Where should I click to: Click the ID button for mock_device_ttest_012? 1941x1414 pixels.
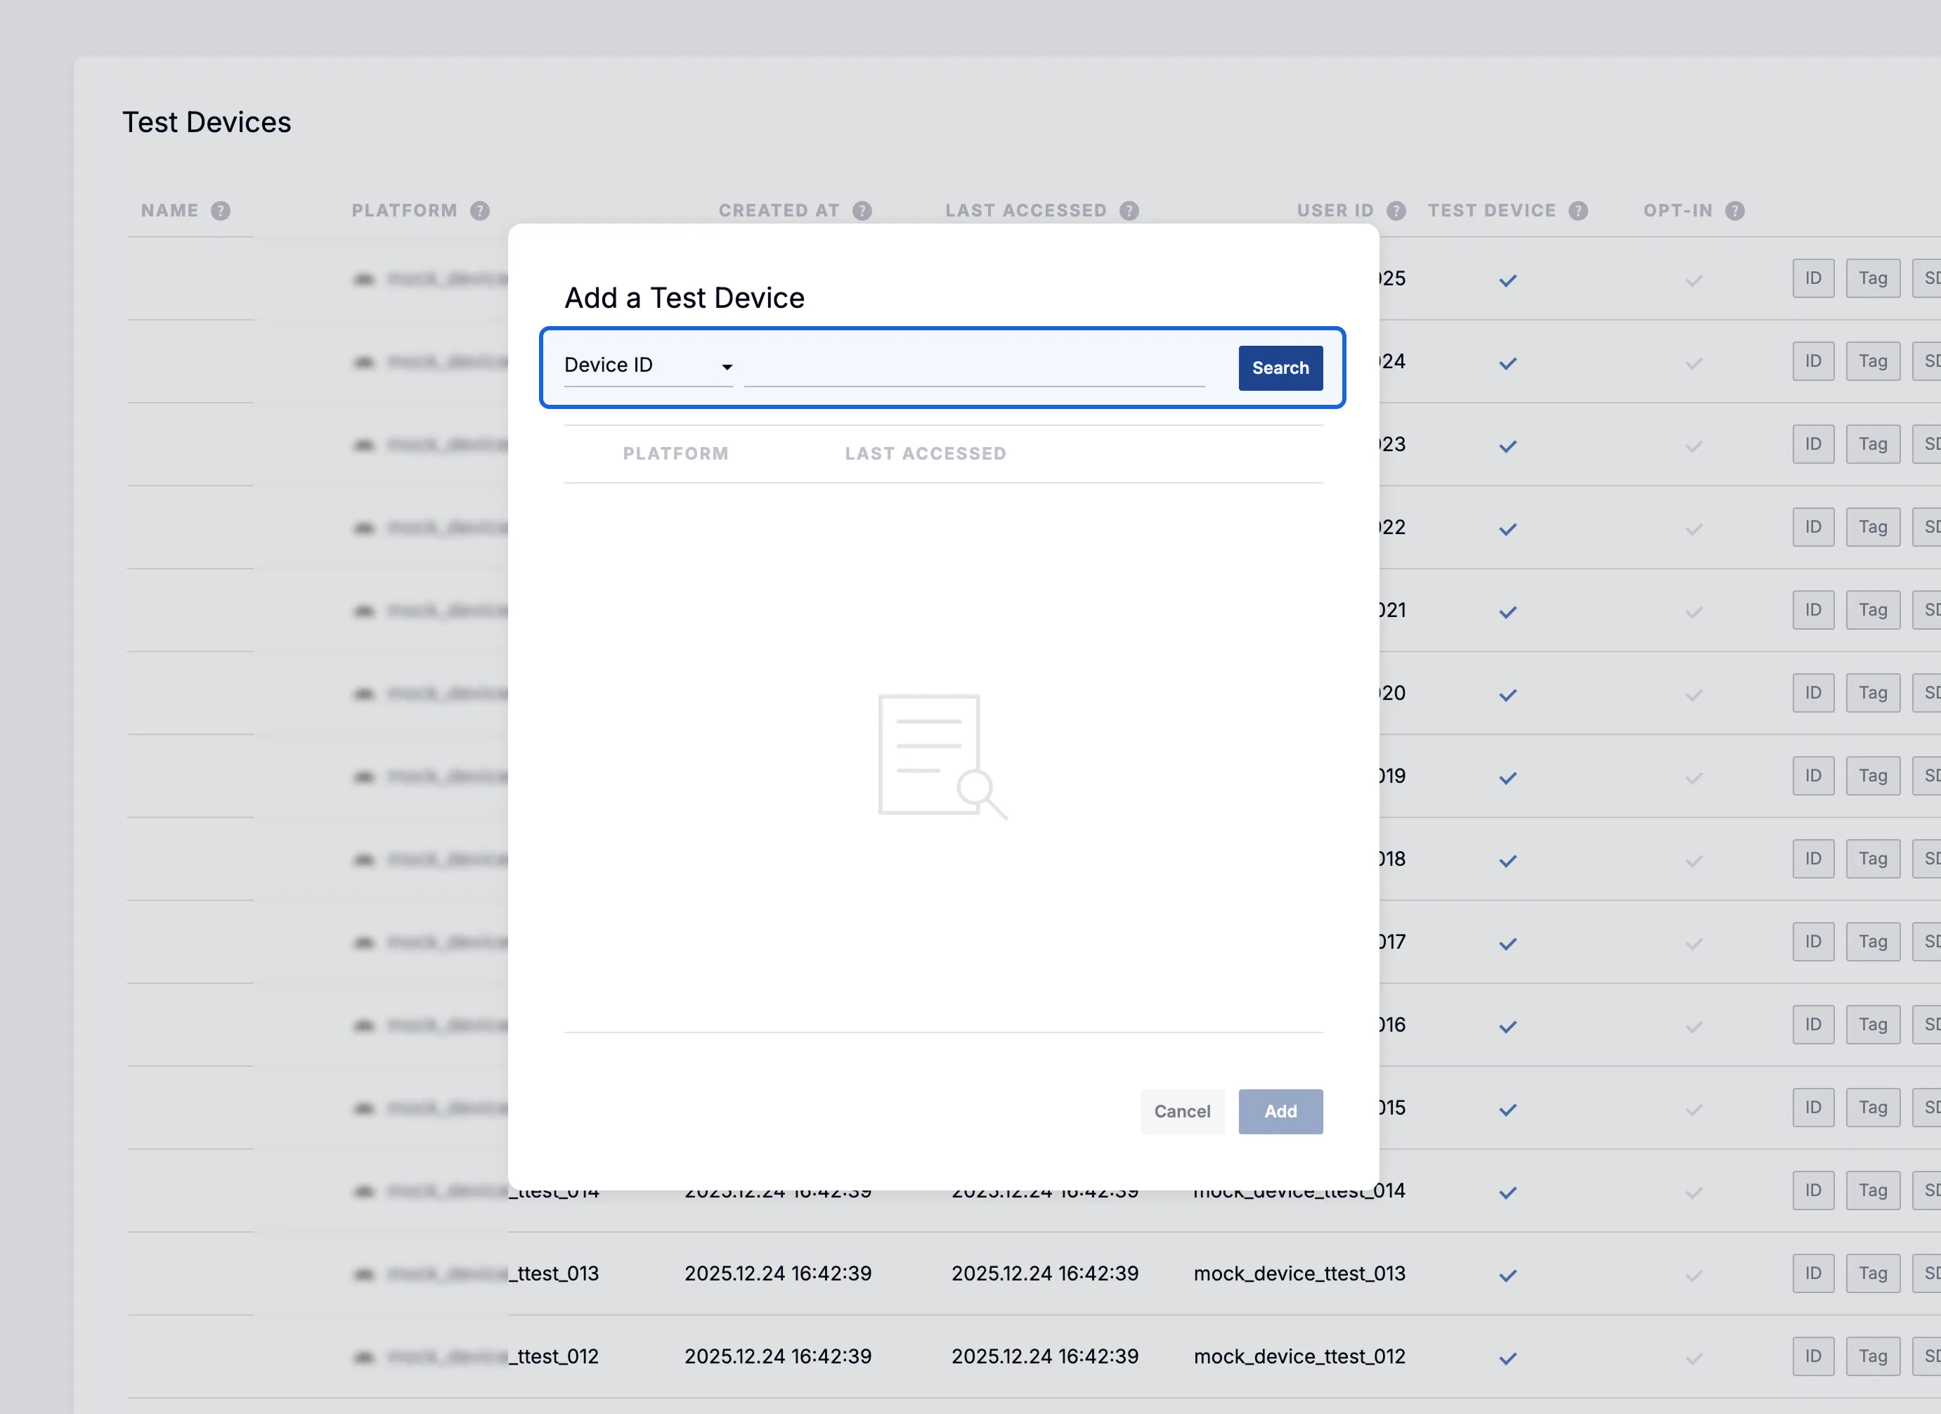(1814, 1356)
